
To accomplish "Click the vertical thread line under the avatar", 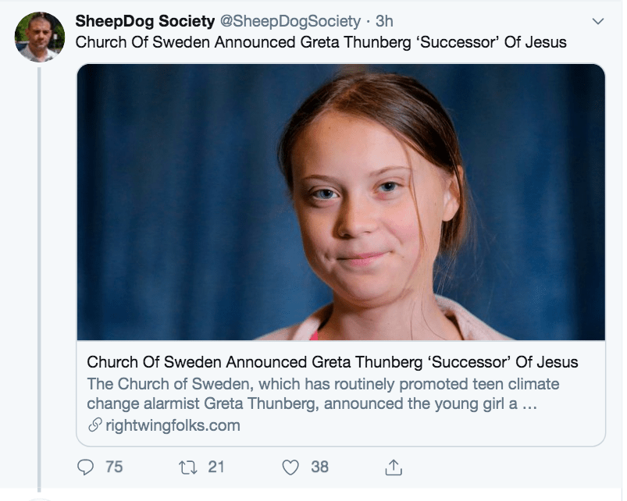I will 39,273.
